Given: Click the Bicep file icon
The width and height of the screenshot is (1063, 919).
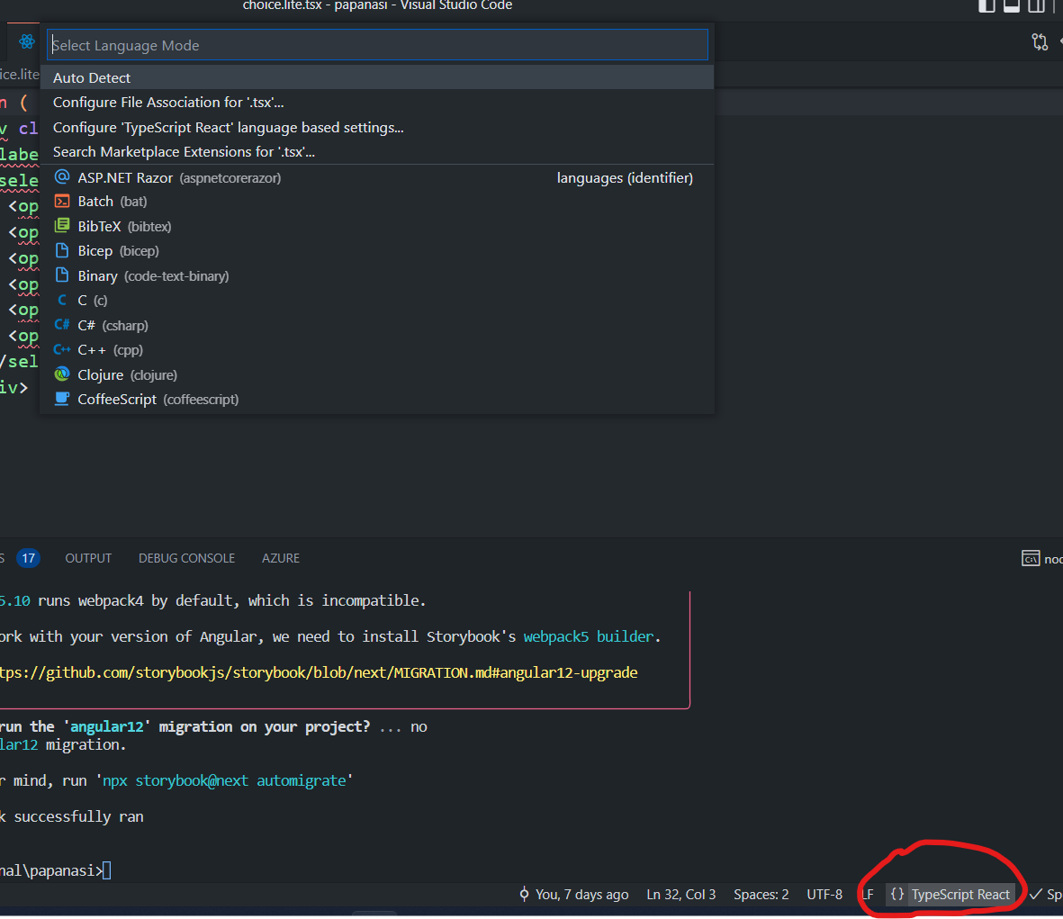Looking at the screenshot, I should click(x=62, y=251).
